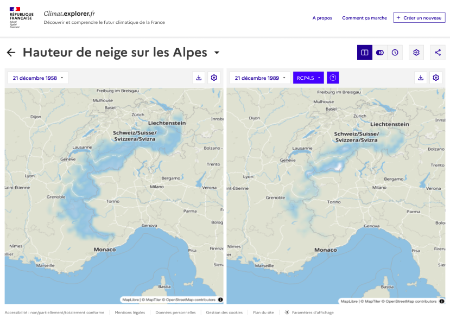The image size is (450, 319).
Task: Click Genova label on right map
Action: (x=371, y=226)
